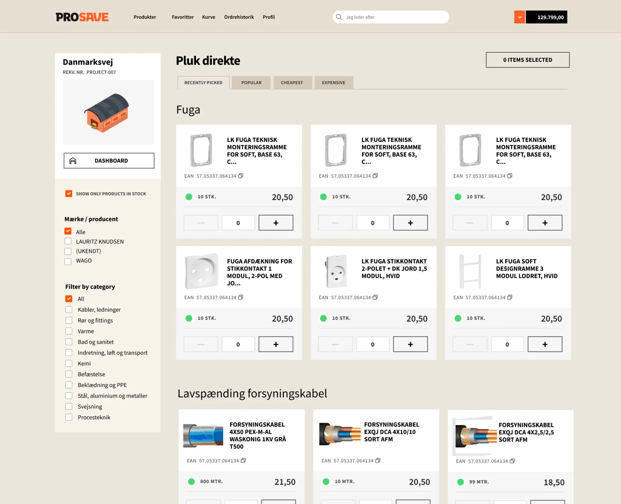This screenshot has width=621, height=504.
Task: Copy EAN of FORSYNINGSKABEL 4X50 PEX-M-AL
Action: pos(243,461)
